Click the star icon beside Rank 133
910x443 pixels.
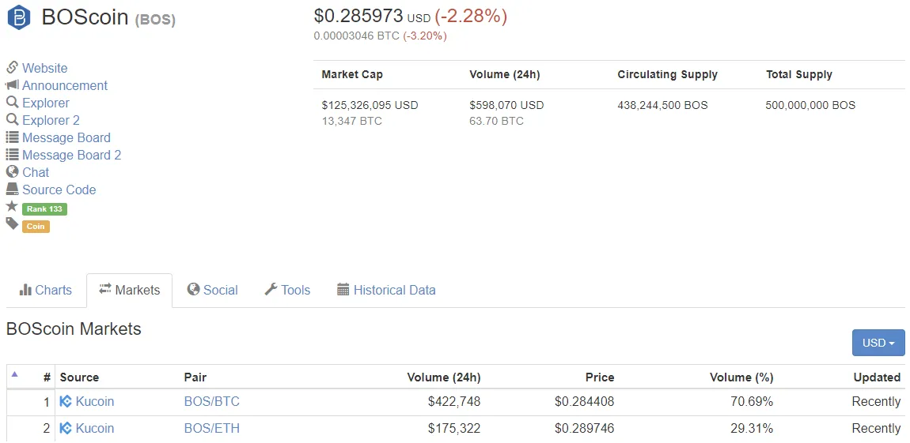(x=12, y=205)
